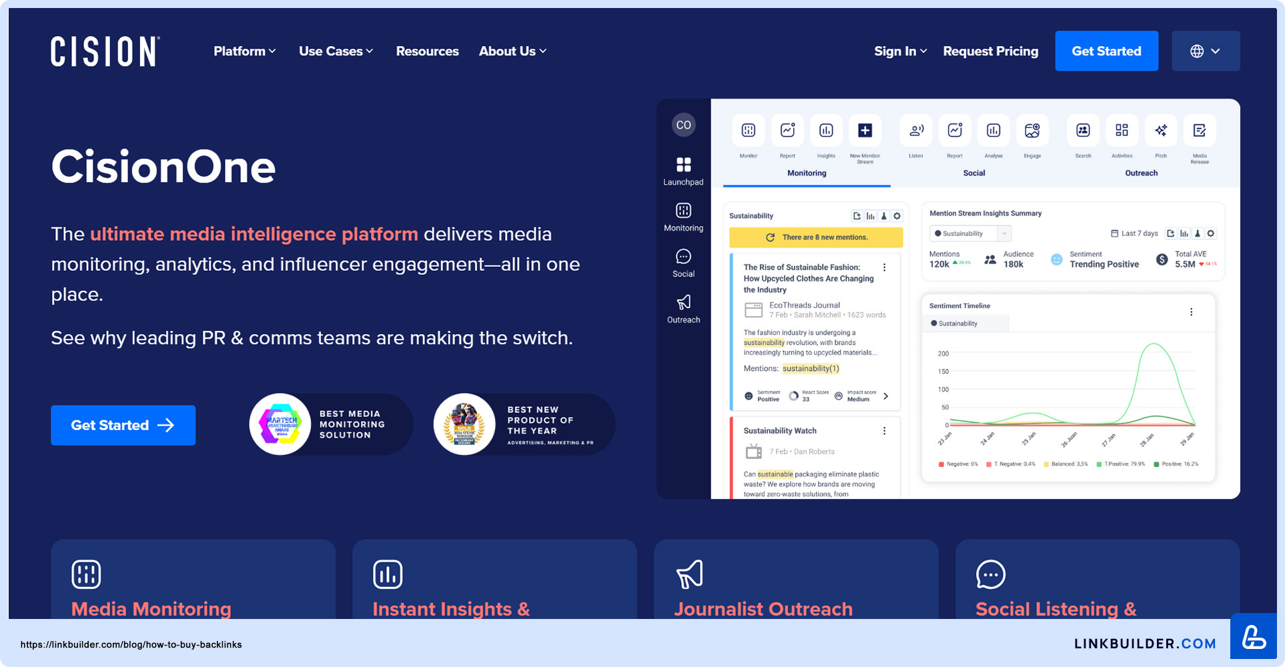Click 'There are 8 new mentions' banner
The height and width of the screenshot is (667, 1285).
click(x=816, y=237)
